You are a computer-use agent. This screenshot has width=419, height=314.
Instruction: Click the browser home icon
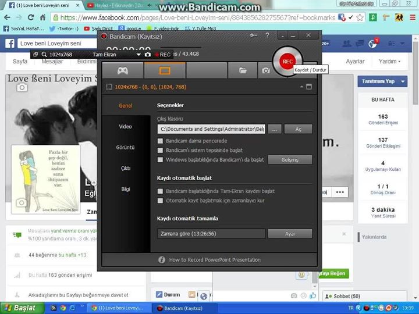42,17
